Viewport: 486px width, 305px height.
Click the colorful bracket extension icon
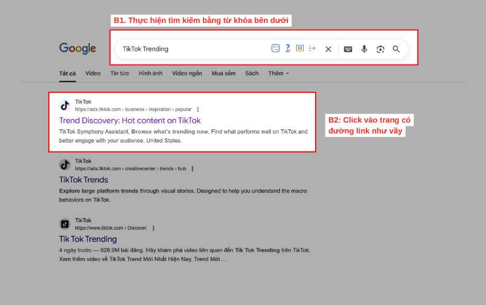tap(299, 48)
